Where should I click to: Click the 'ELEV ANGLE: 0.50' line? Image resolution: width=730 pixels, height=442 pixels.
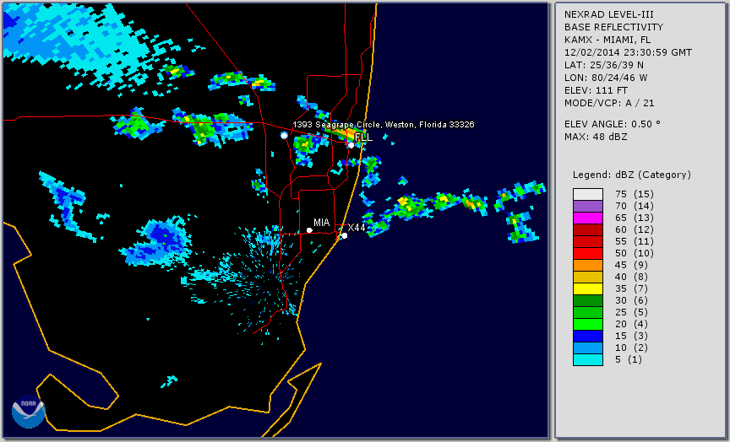[613, 124]
